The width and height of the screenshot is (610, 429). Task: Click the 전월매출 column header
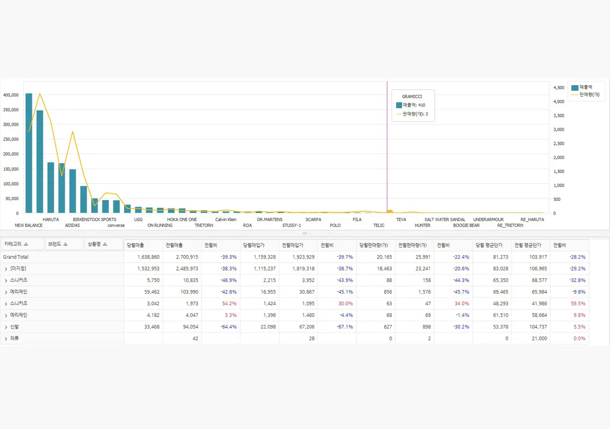point(174,245)
